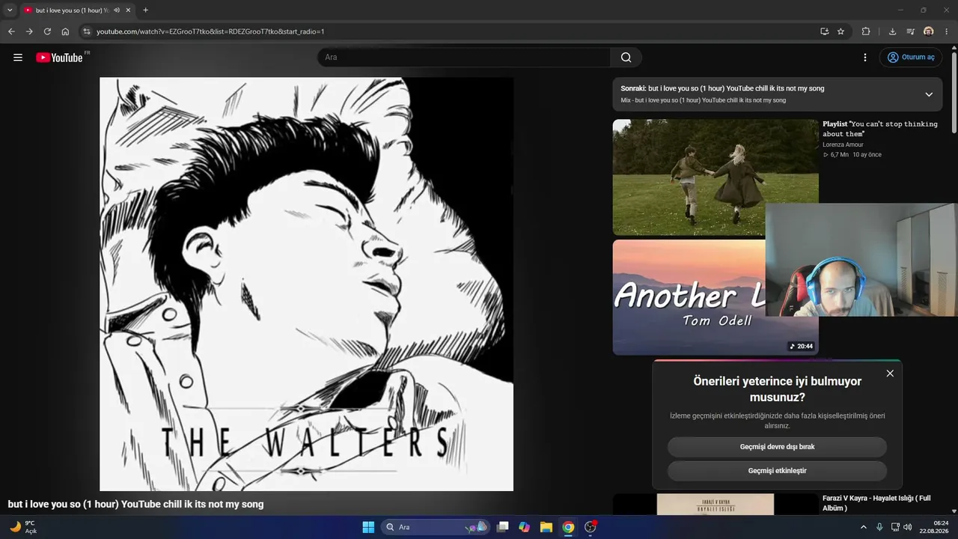Open the Chrome extensions puzzle icon
The image size is (958, 539).
click(x=866, y=31)
